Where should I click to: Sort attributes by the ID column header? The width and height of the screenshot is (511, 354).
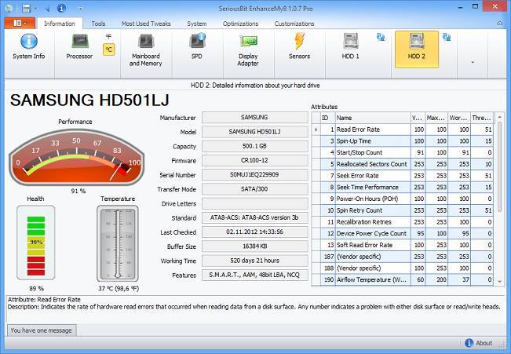pos(327,118)
